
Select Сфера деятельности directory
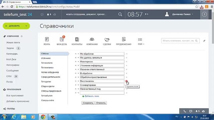(x=50, y=77)
